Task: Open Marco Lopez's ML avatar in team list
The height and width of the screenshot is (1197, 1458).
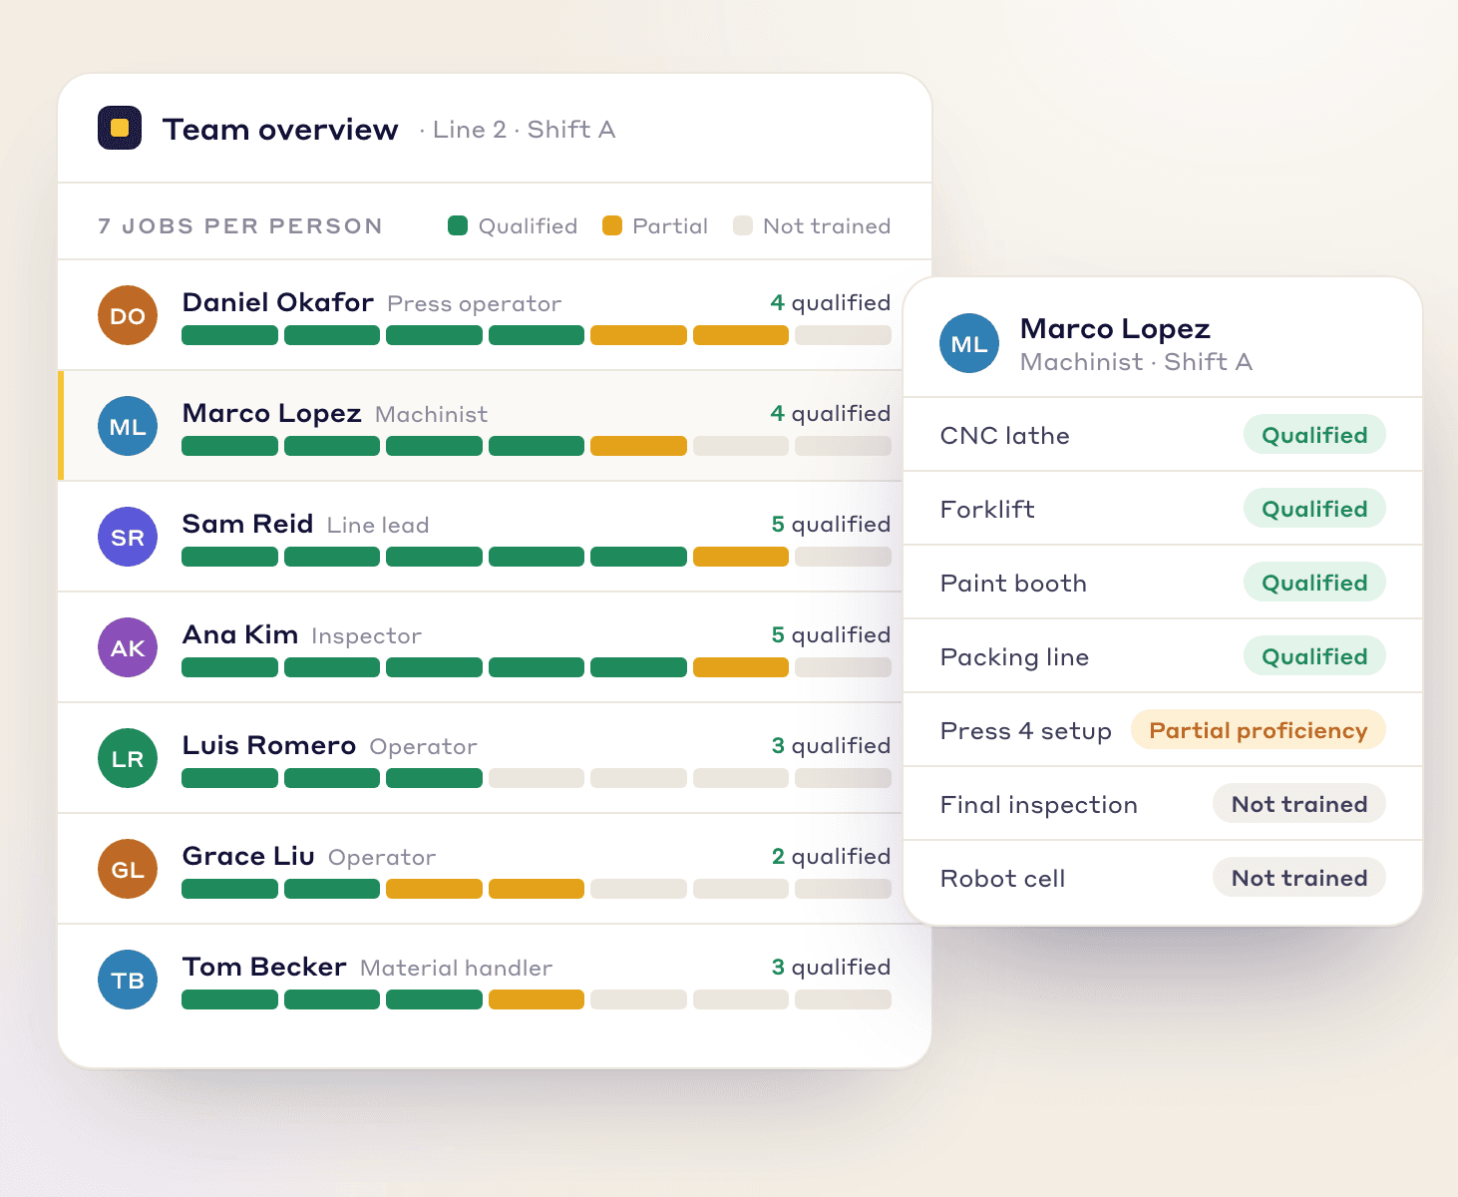Action: pos(128,426)
